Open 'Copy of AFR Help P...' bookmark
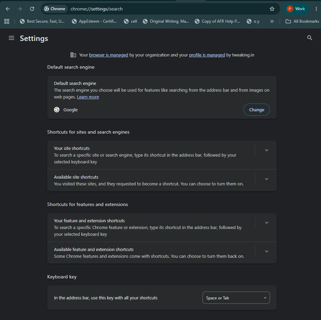 point(217,21)
